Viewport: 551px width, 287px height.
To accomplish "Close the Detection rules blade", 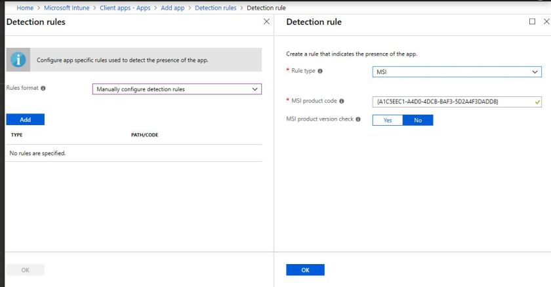I will pos(266,22).
